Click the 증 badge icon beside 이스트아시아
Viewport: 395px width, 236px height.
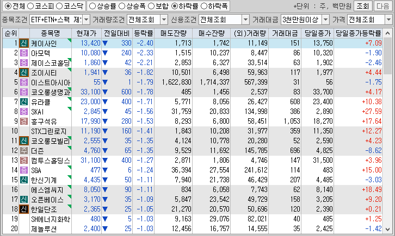tap(24, 82)
